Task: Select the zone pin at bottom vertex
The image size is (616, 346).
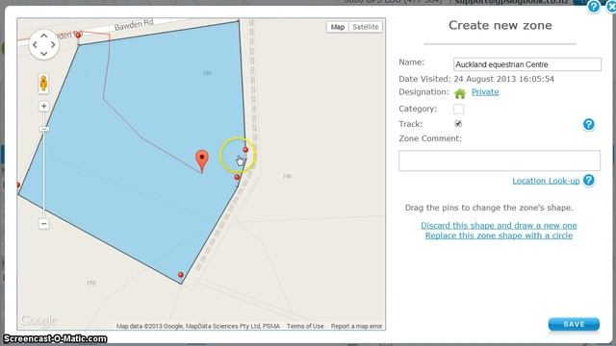Action: (x=181, y=275)
